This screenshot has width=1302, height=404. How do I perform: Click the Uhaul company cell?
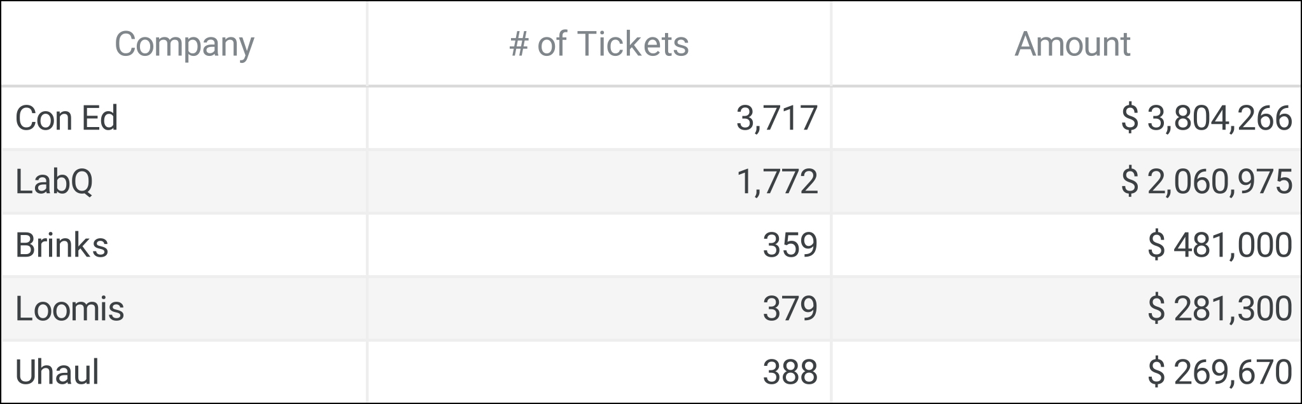tap(57, 372)
